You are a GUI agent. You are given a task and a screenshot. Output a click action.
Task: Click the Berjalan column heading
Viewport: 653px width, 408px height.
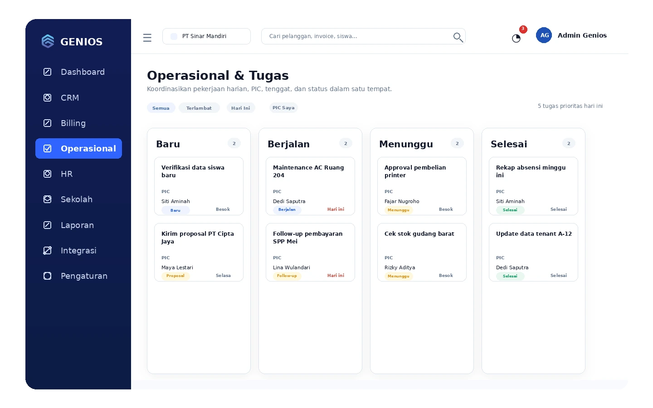tap(289, 144)
